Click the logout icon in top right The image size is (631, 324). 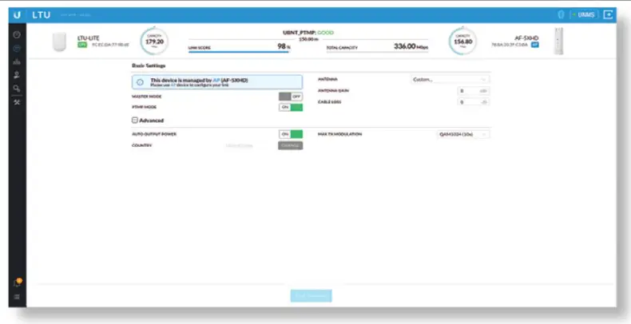[x=608, y=15]
